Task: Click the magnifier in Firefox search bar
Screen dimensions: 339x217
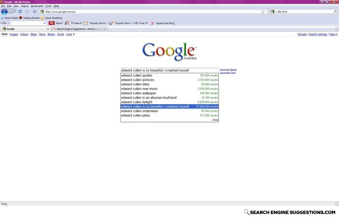Action: point(335,12)
